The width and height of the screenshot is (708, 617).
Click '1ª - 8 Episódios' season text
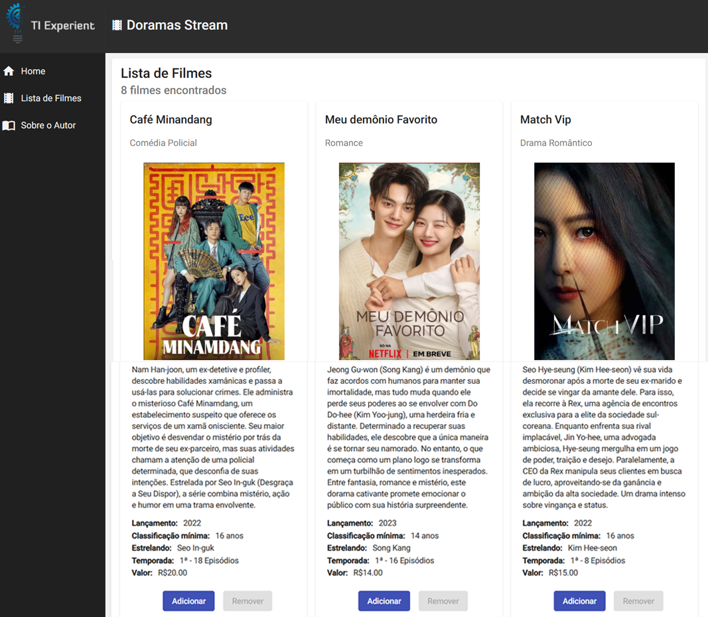[x=598, y=561]
